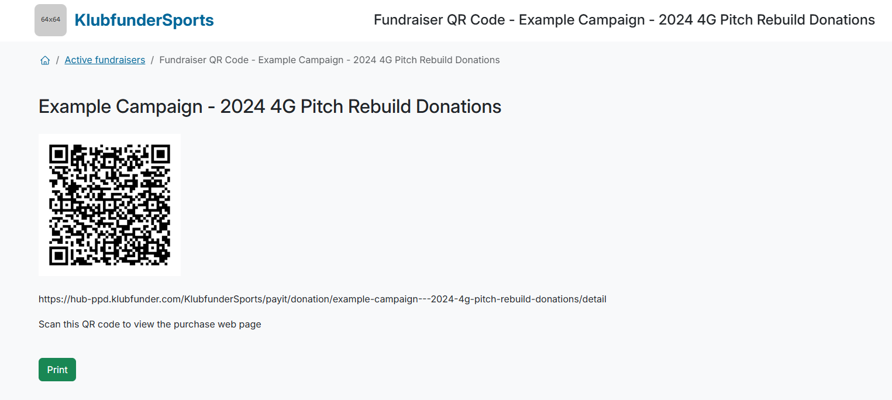Viewport: 892px width, 400px height.
Task: Click the QR code's top-left finder square
Action: (58, 154)
